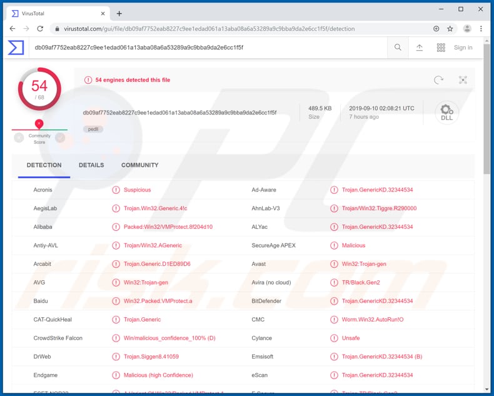Viewport: 494px width, 396px height.
Task: Click Antiy-AVL result Trojan/Win32.AGeneric
Action: pos(153,246)
